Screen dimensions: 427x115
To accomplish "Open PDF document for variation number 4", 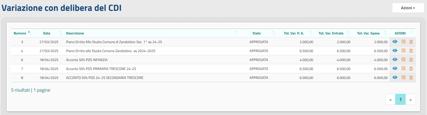I will tap(411, 51).
